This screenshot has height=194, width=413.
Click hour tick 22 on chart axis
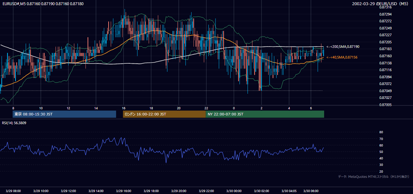coord(206,108)
